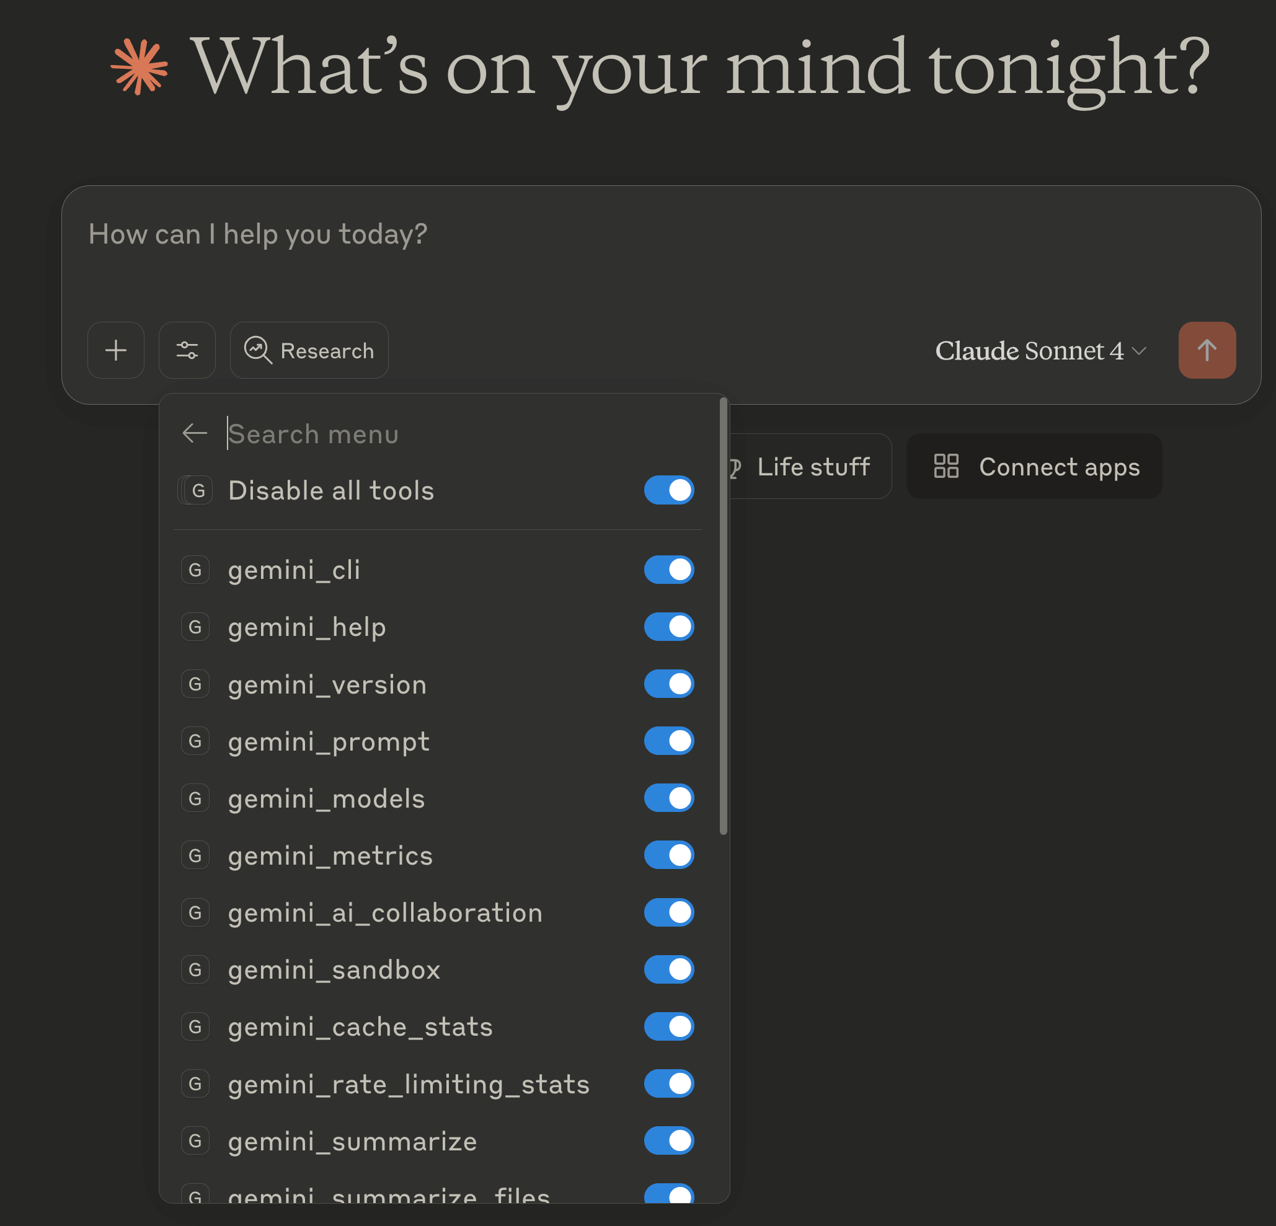Click the Search menu input field
Viewport: 1276px width, 1226px height.
391,433
